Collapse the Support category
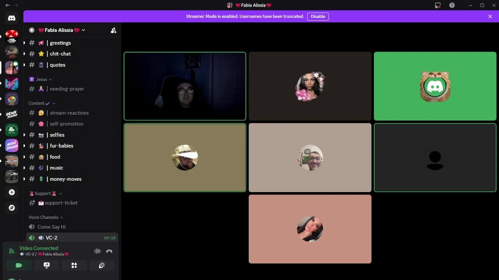499x280 pixels. coord(46,193)
